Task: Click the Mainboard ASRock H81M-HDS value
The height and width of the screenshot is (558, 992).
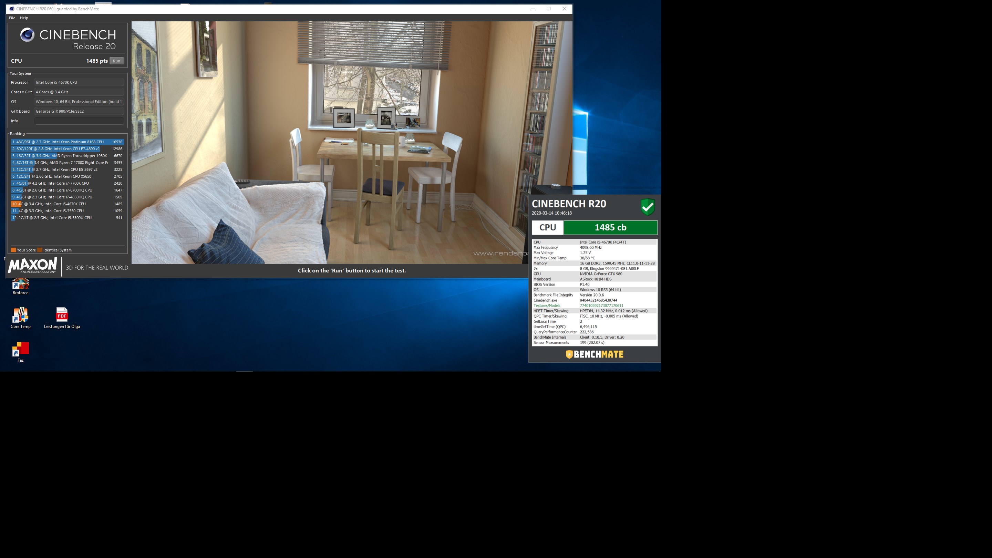Action: pyautogui.click(x=595, y=279)
